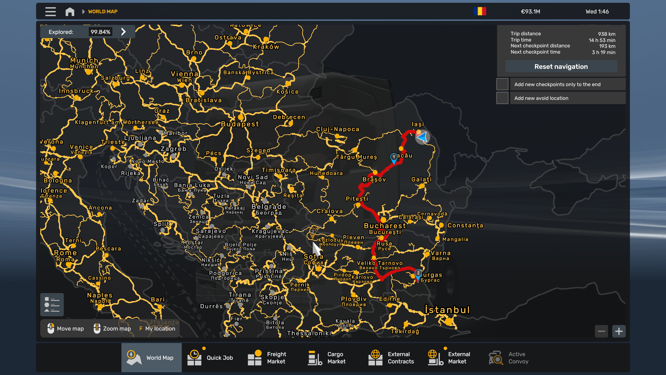Click Bucharest city on the map
Screen dimensions: 666x375
click(383, 220)
